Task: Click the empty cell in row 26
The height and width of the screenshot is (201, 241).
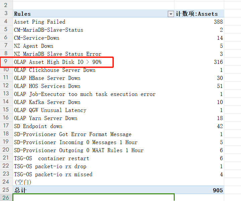Action: click(x=94, y=197)
